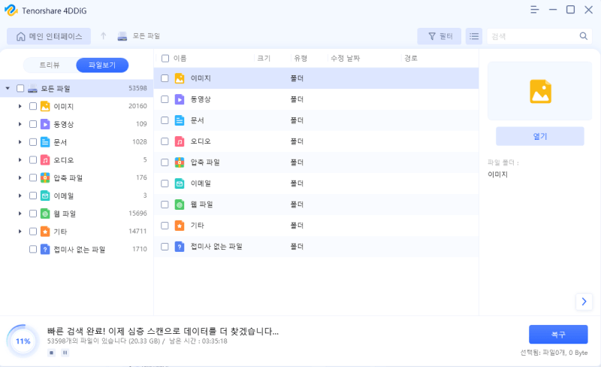Click the next arrow in preview panel
The width and height of the screenshot is (601, 367).
(584, 301)
